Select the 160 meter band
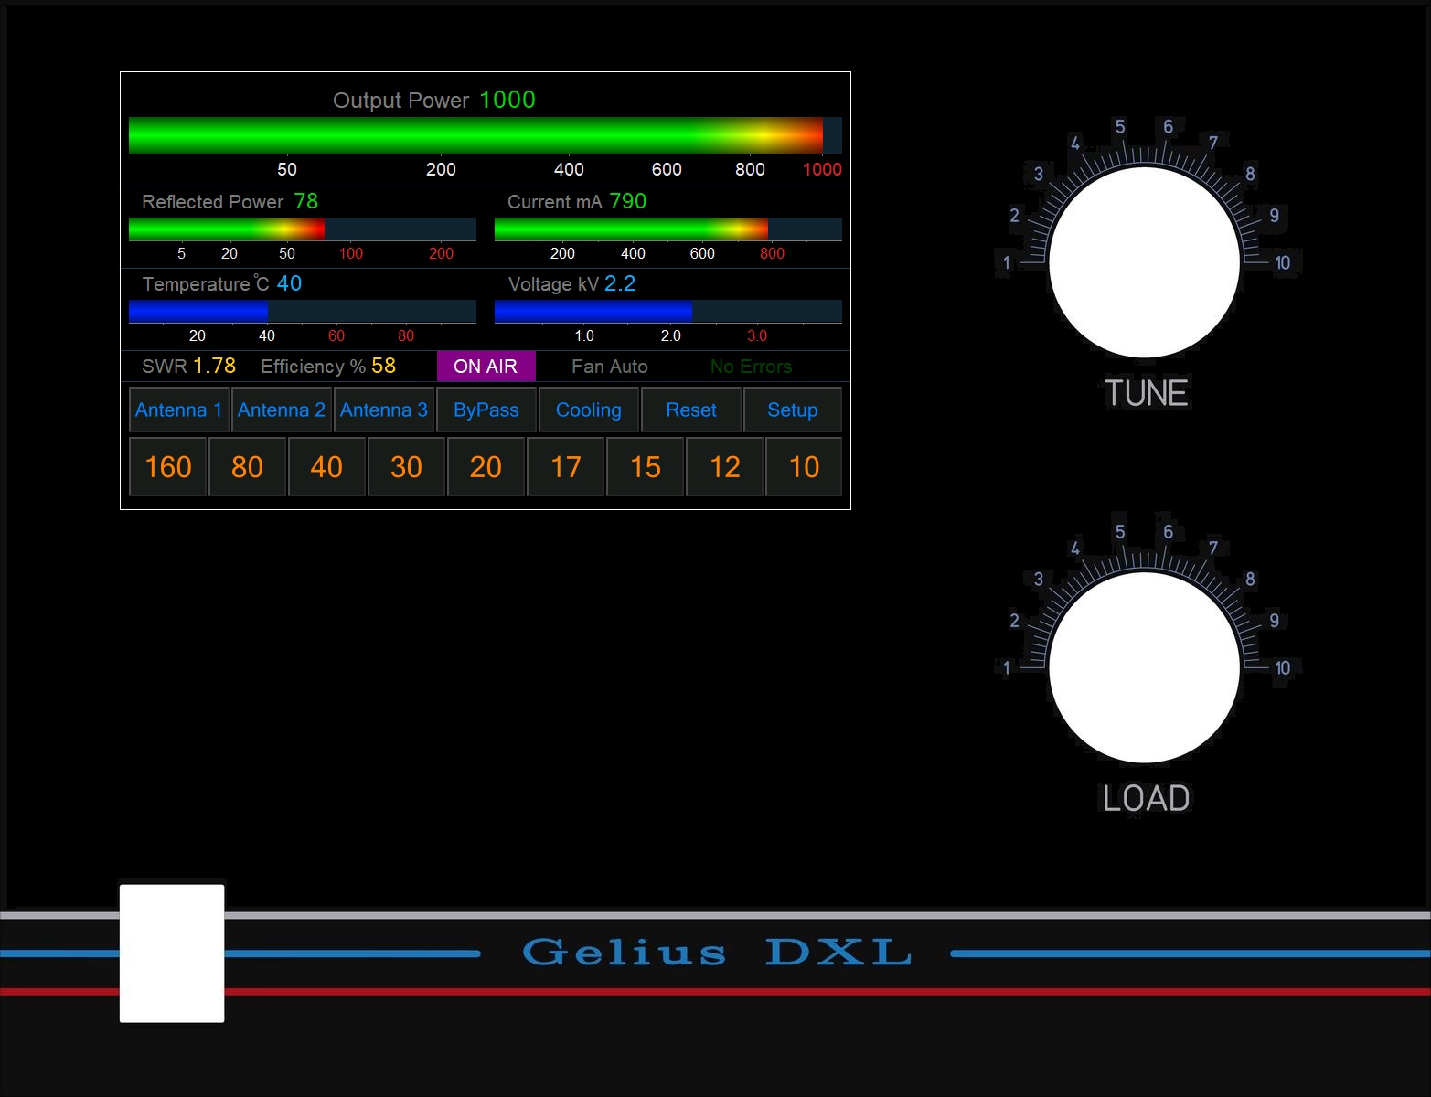Screen dimensions: 1431x1097 (x=167, y=467)
